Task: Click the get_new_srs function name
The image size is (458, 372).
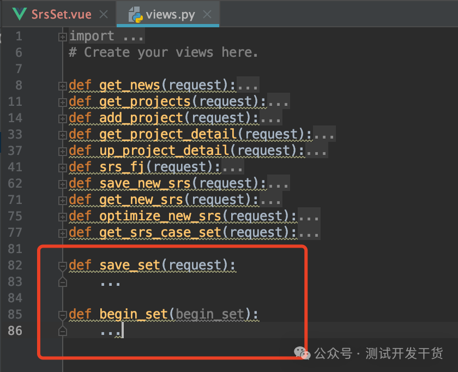Action: coord(141,200)
